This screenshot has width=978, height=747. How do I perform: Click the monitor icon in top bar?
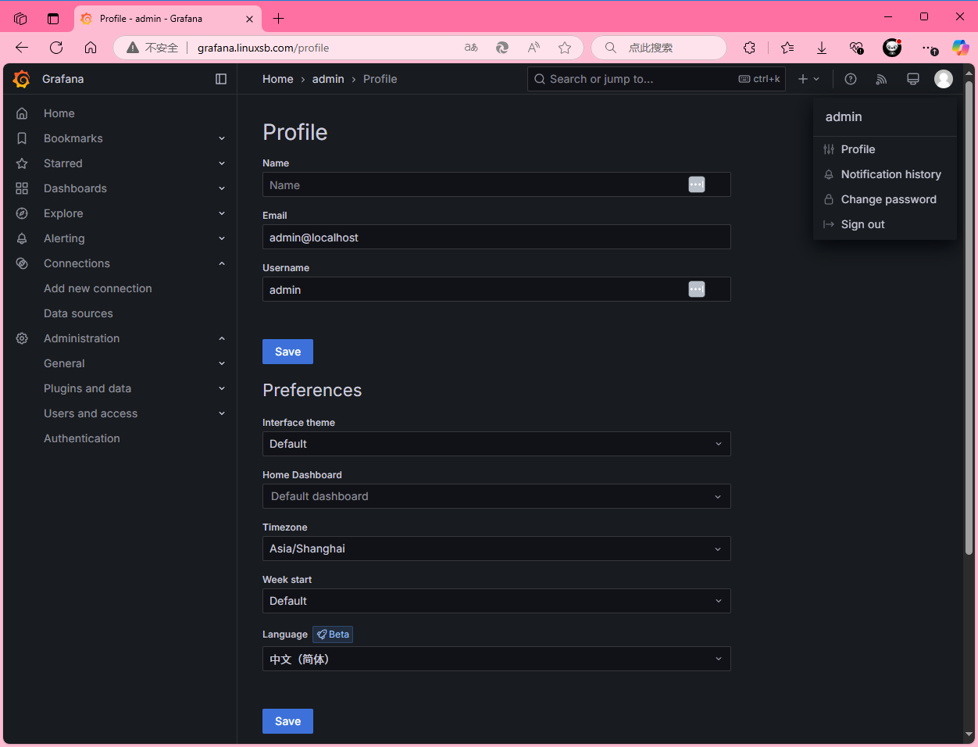point(912,79)
